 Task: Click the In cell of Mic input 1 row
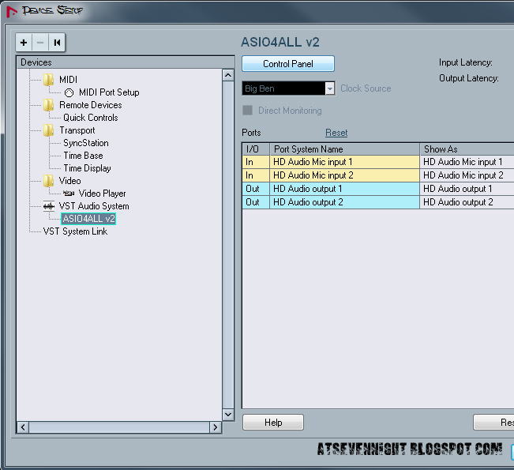[x=256, y=162]
